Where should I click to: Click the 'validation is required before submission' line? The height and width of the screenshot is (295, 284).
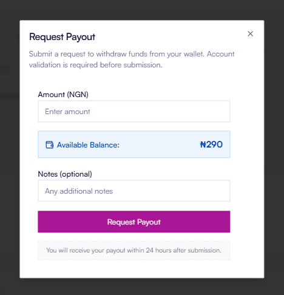pos(95,65)
